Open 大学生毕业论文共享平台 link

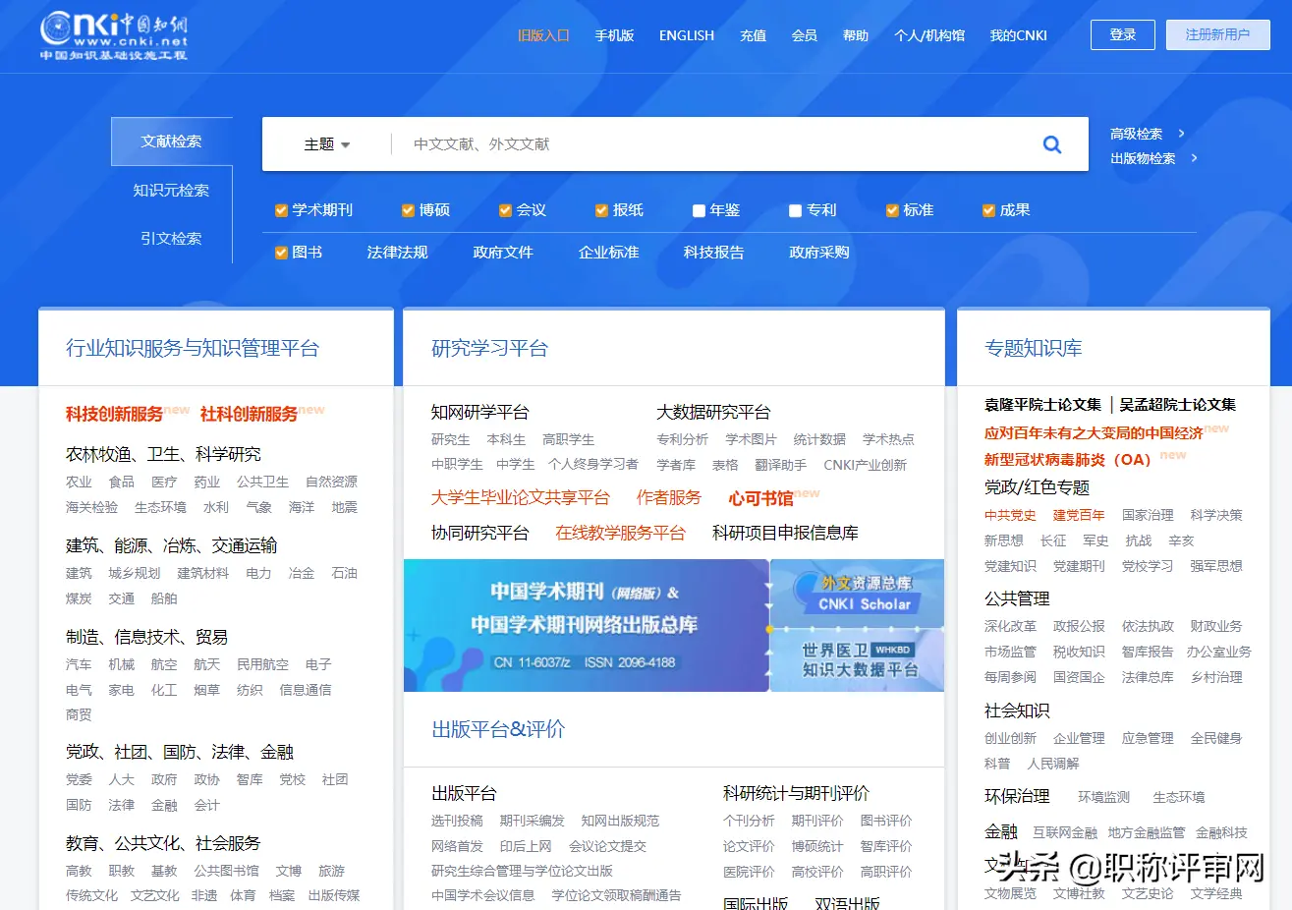coord(521,497)
